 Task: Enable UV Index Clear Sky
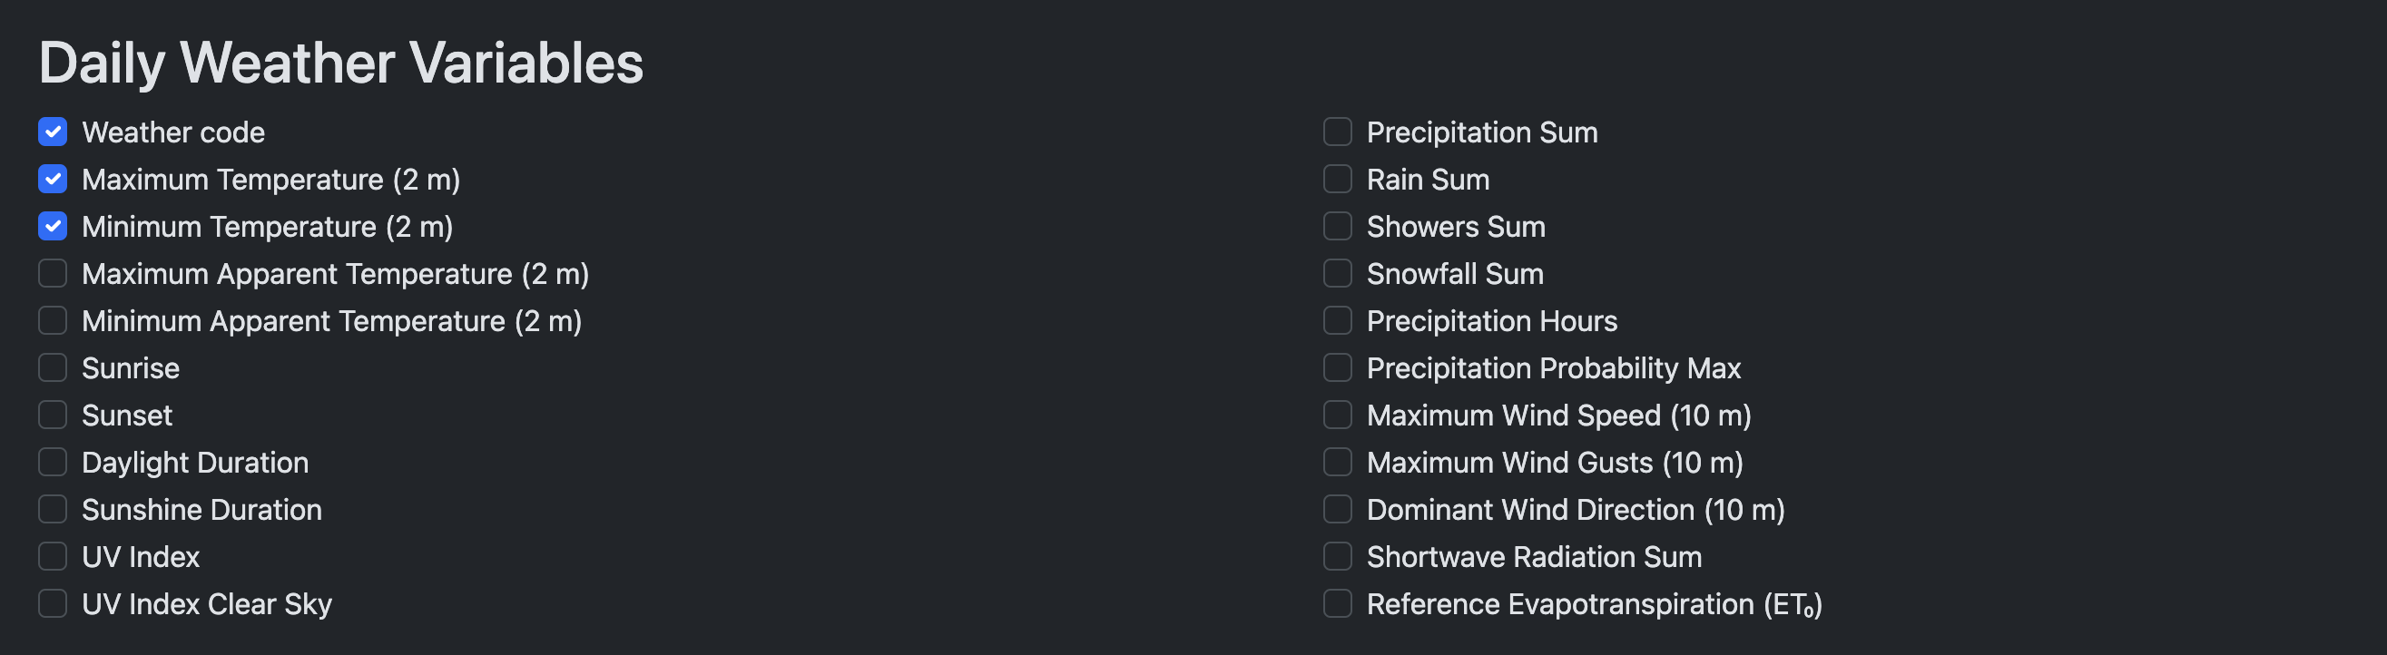53,604
